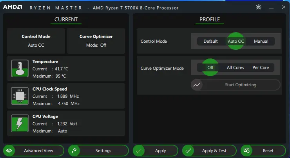Click the checkmark icon on Apply & Test

pos(188,151)
